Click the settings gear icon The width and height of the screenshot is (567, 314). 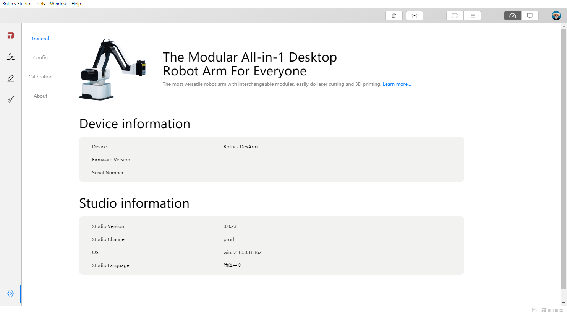click(x=11, y=294)
